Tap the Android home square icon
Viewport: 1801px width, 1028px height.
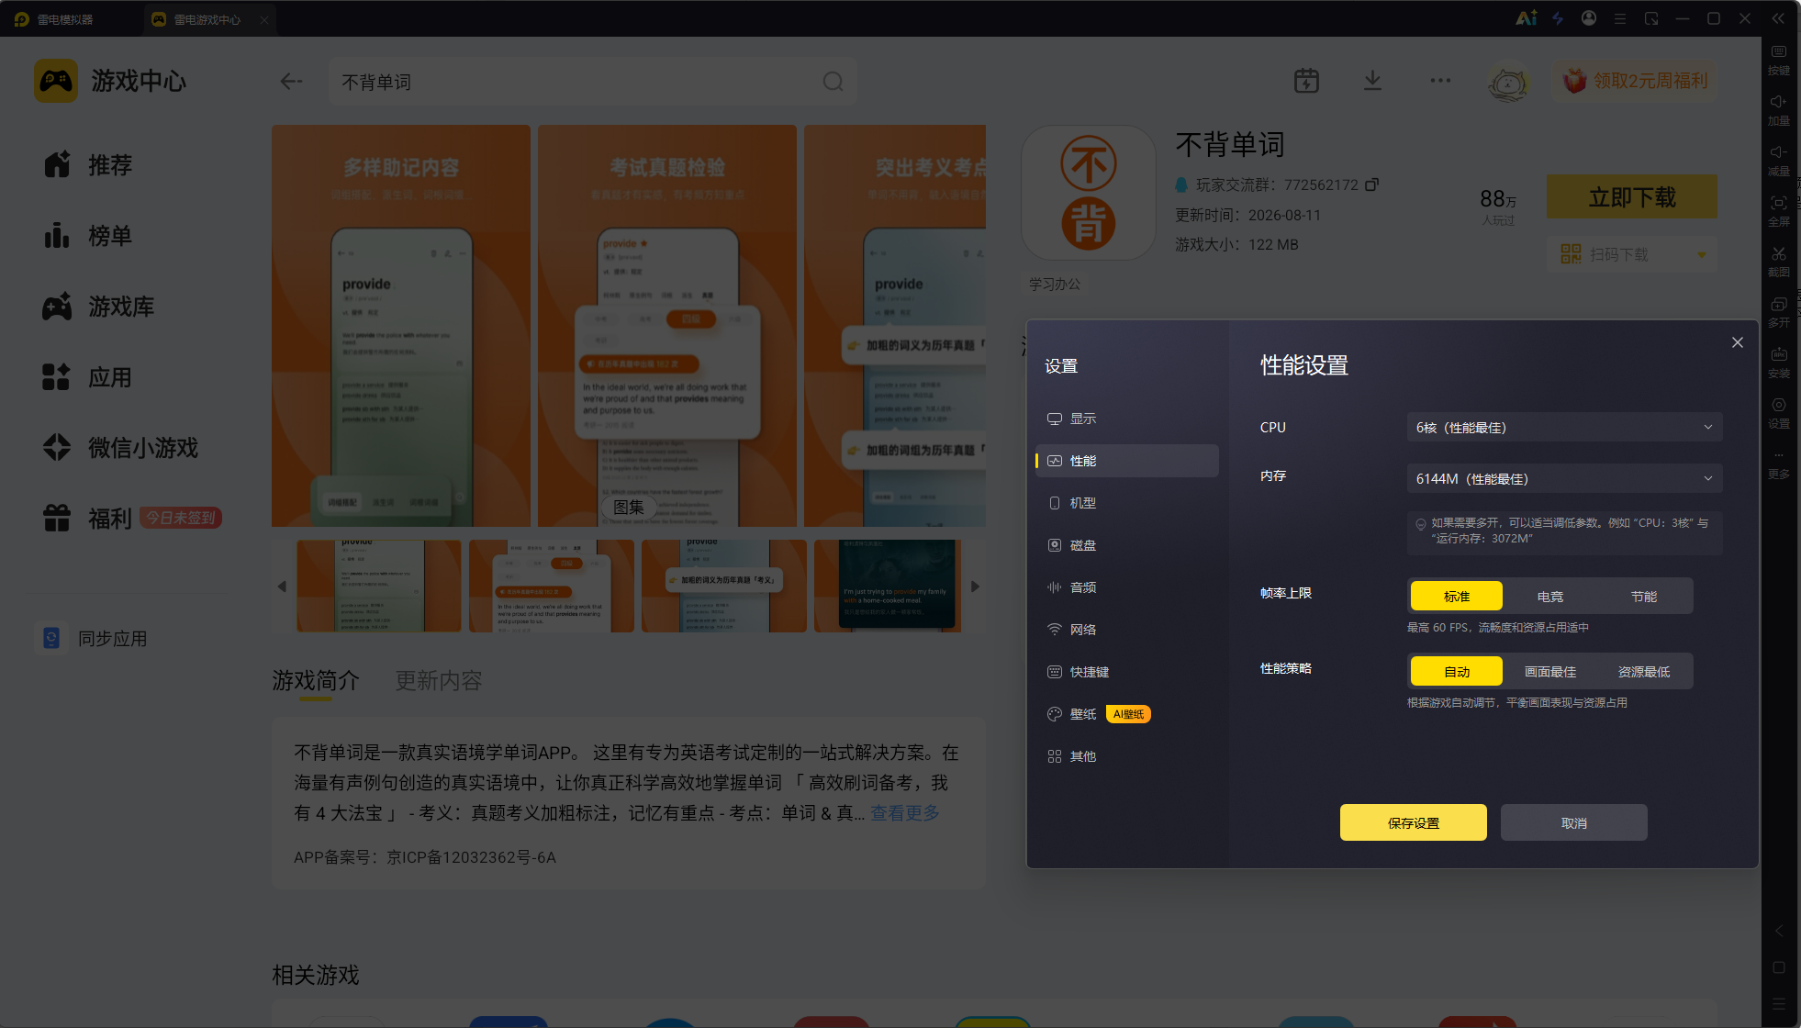pos(1779,967)
